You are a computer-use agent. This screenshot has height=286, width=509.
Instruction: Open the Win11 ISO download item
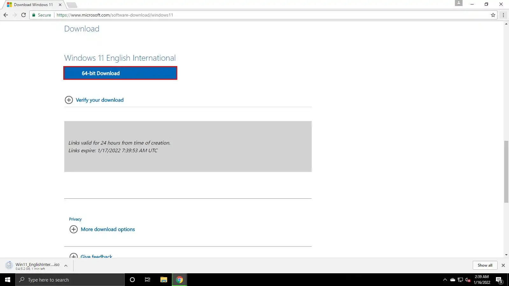[x=33, y=266]
